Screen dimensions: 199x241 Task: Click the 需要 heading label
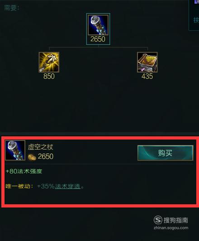coord(10,8)
